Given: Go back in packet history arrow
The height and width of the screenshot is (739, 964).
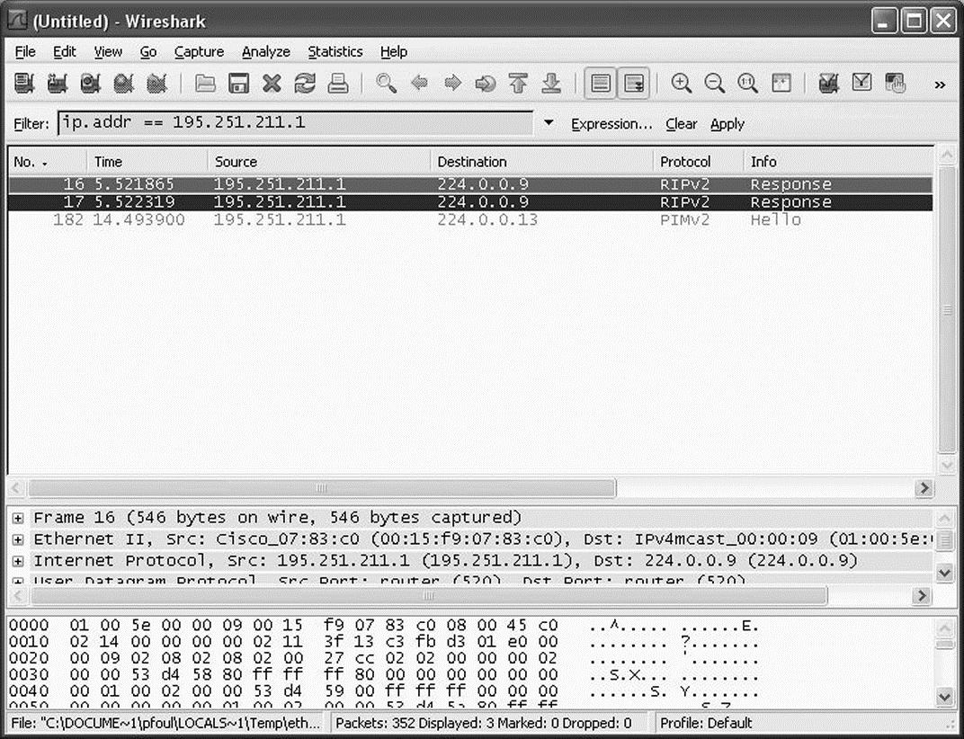Looking at the screenshot, I should [x=419, y=83].
